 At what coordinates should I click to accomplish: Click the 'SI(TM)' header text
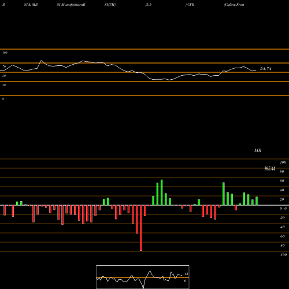click(110, 5)
